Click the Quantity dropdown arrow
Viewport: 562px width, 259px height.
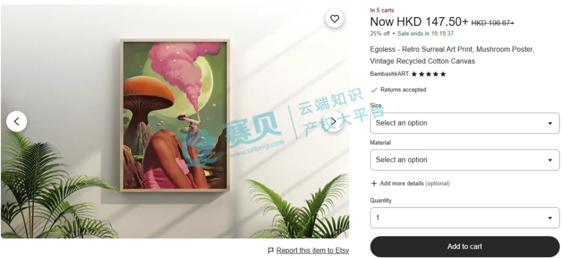tap(550, 218)
